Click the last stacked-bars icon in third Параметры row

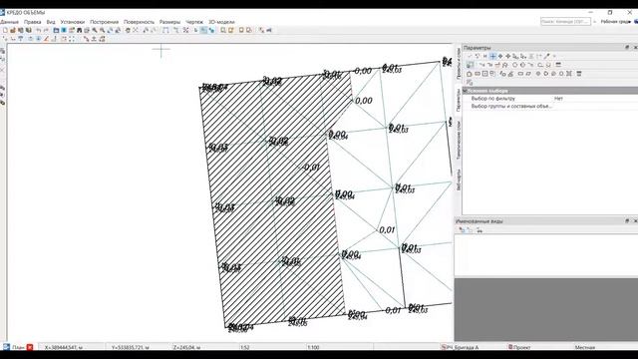tap(579, 74)
